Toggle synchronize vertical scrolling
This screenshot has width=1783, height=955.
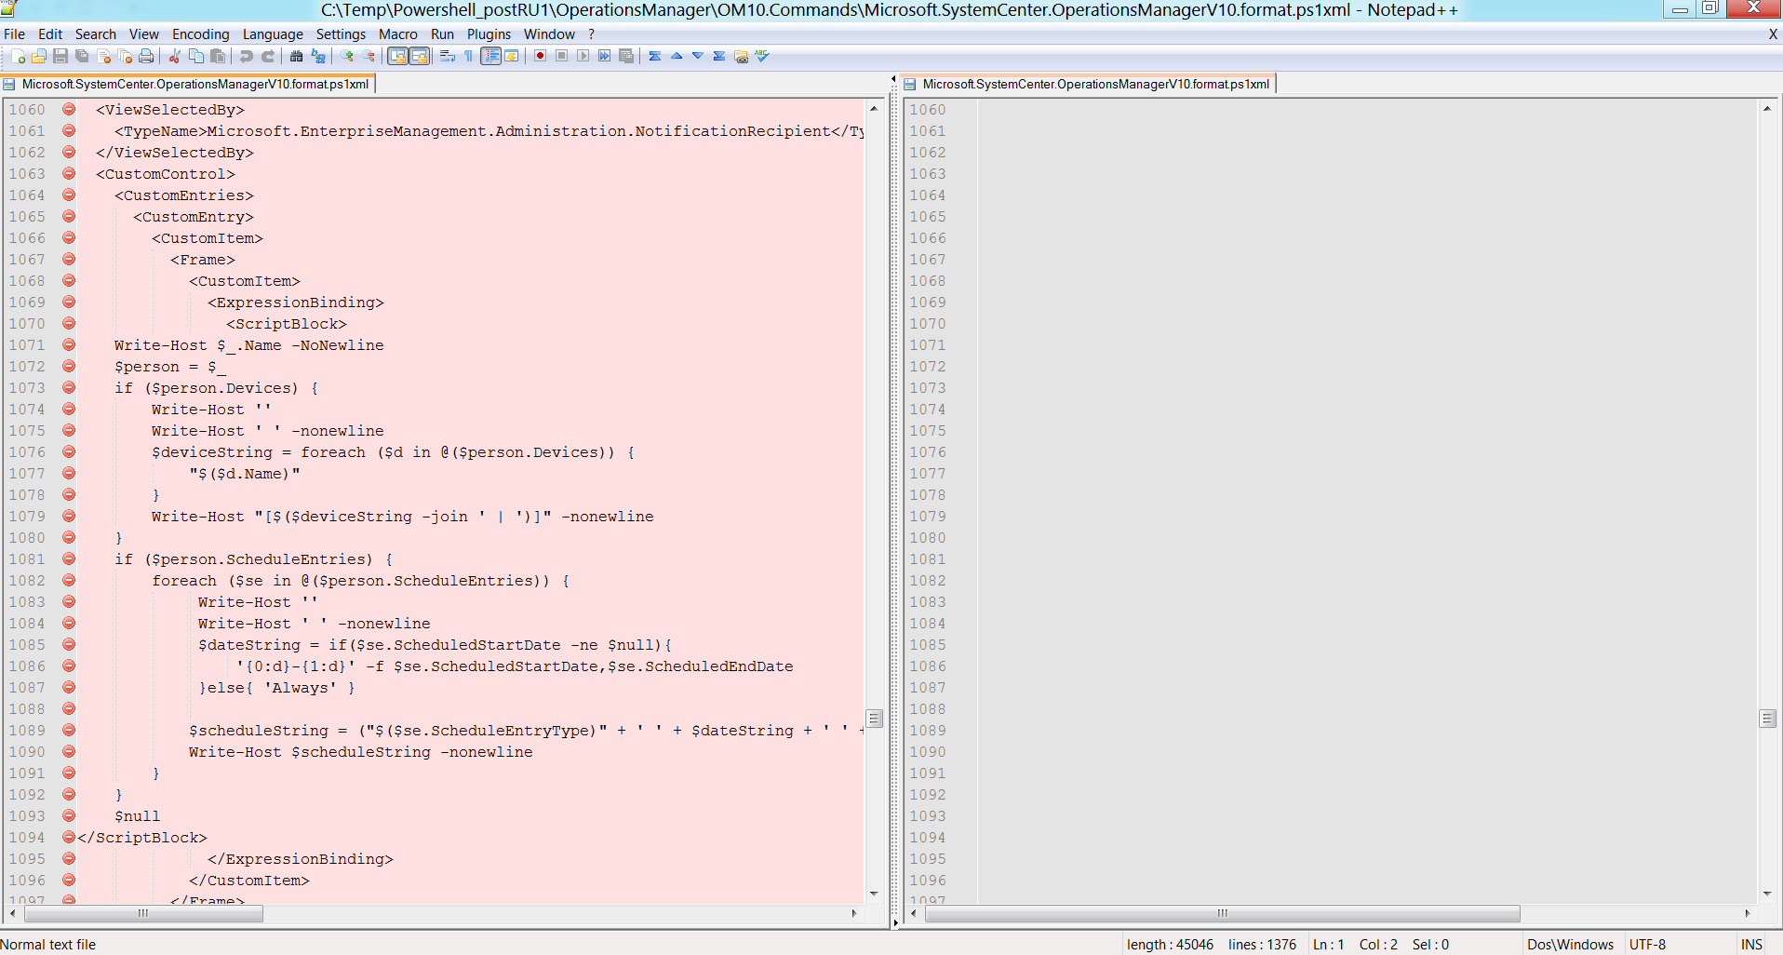(x=397, y=57)
